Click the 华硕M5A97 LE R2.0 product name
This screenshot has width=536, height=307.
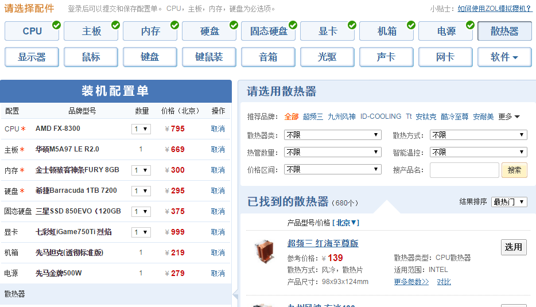coord(67,149)
